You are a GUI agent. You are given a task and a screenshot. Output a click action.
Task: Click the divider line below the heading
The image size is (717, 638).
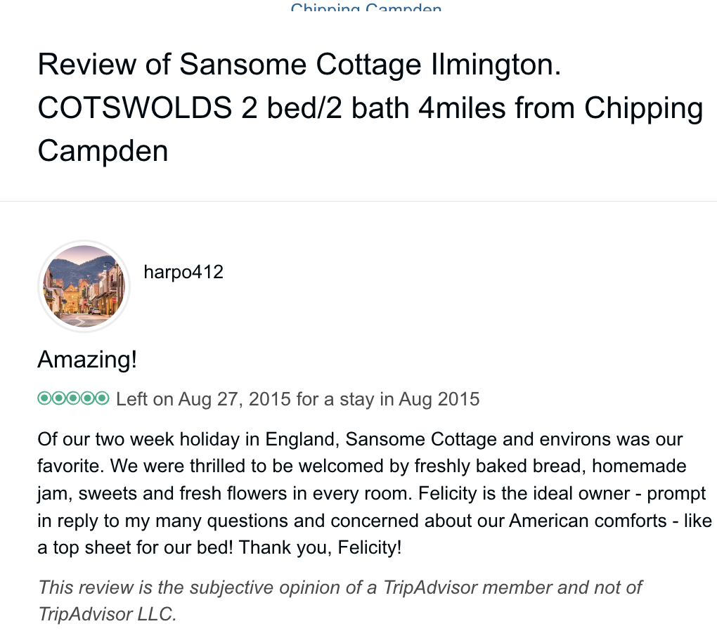358,202
